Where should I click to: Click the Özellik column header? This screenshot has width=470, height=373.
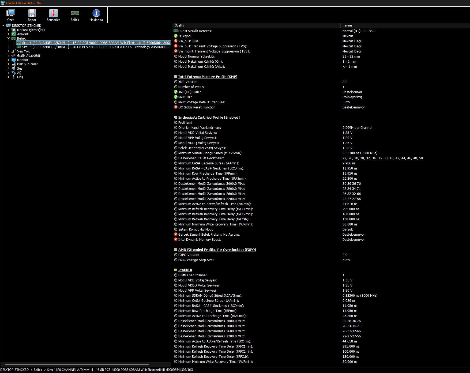(256, 25)
